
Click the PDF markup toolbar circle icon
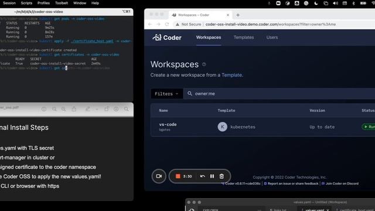[x=116, y=109]
